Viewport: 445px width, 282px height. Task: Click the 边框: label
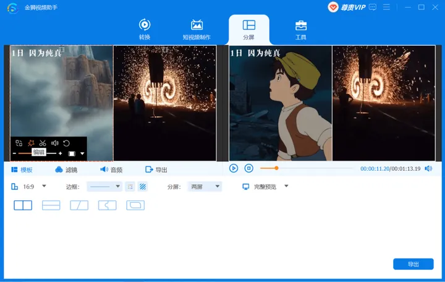(x=73, y=187)
